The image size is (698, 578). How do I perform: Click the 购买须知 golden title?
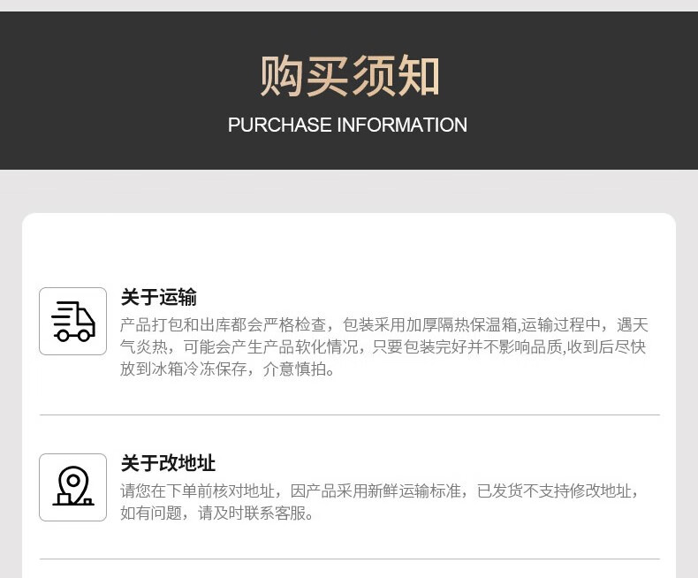[x=350, y=76]
